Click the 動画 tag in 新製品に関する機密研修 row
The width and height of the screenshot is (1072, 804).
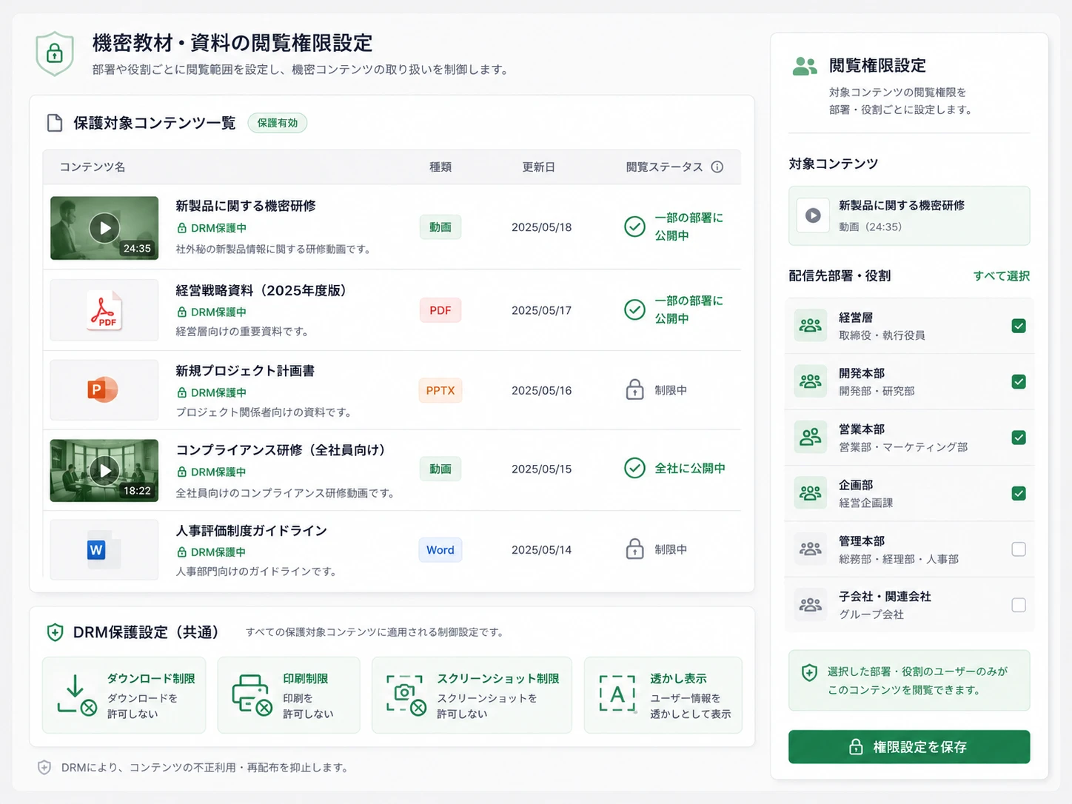pyautogui.click(x=440, y=227)
